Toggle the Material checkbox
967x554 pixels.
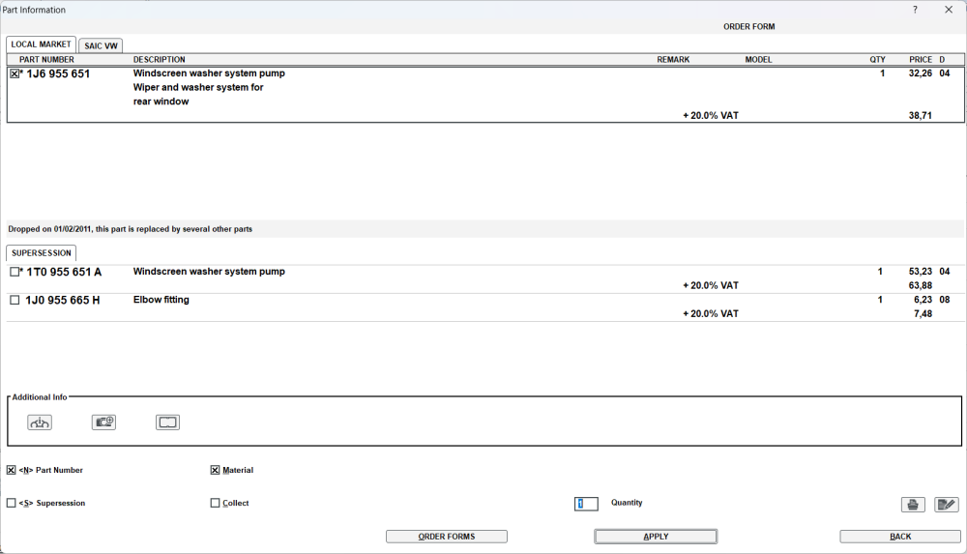coord(215,470)
